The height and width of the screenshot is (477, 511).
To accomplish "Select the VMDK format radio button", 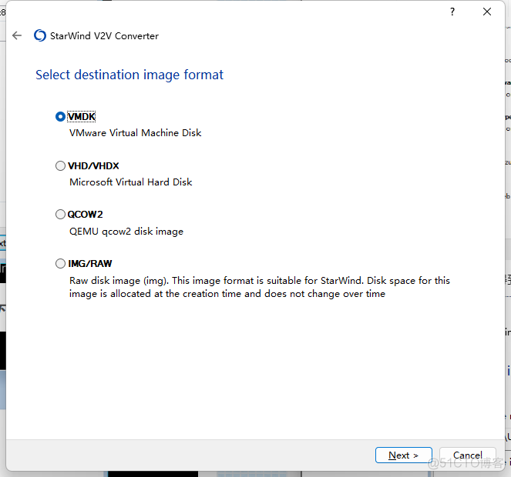I will (60, 116).
